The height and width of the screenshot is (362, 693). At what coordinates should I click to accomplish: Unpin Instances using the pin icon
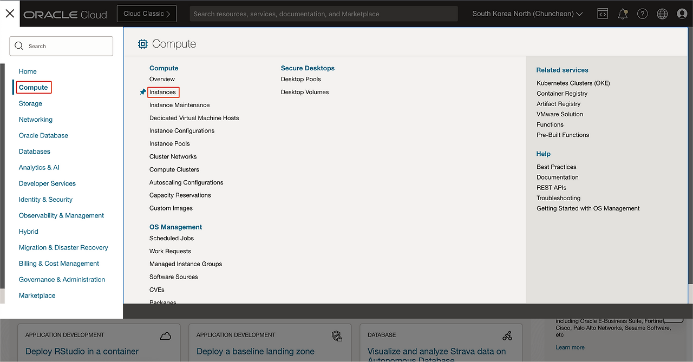click(143, 92)
